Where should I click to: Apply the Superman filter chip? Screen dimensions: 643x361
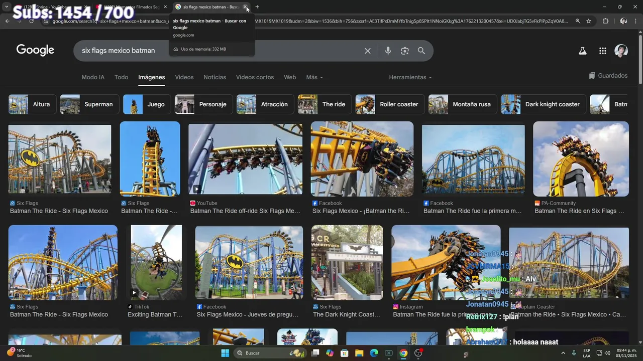(89, 104)
